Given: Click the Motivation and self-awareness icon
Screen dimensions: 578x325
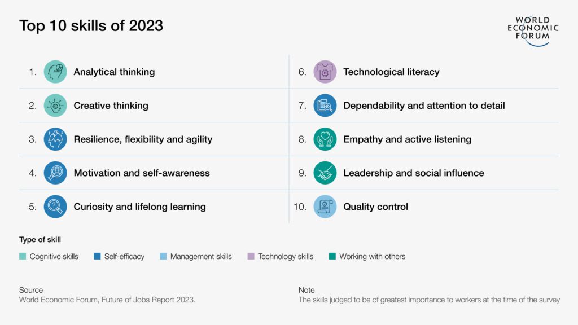Looking at the screenshot, I should click(55, 173).
